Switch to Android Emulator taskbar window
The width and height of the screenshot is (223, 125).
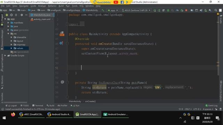point(115,114)
